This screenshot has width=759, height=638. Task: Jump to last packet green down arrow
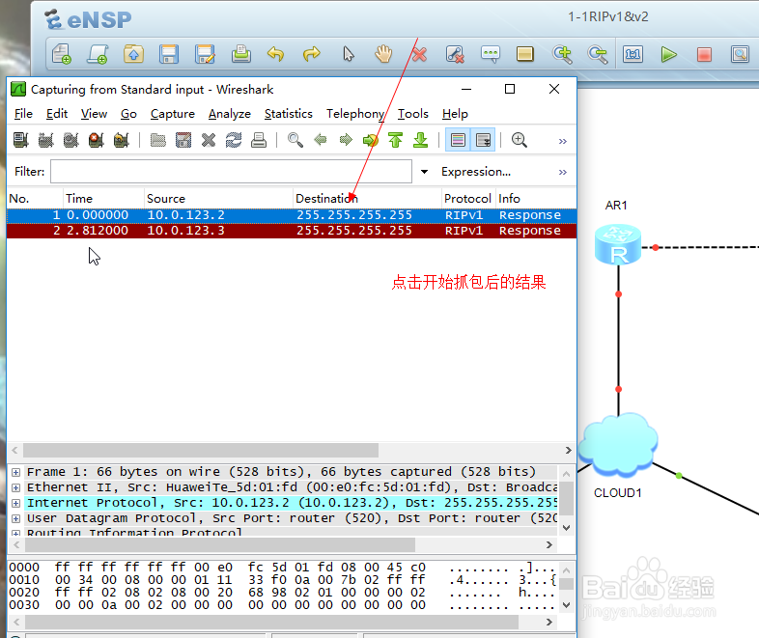tap(421, 140)
